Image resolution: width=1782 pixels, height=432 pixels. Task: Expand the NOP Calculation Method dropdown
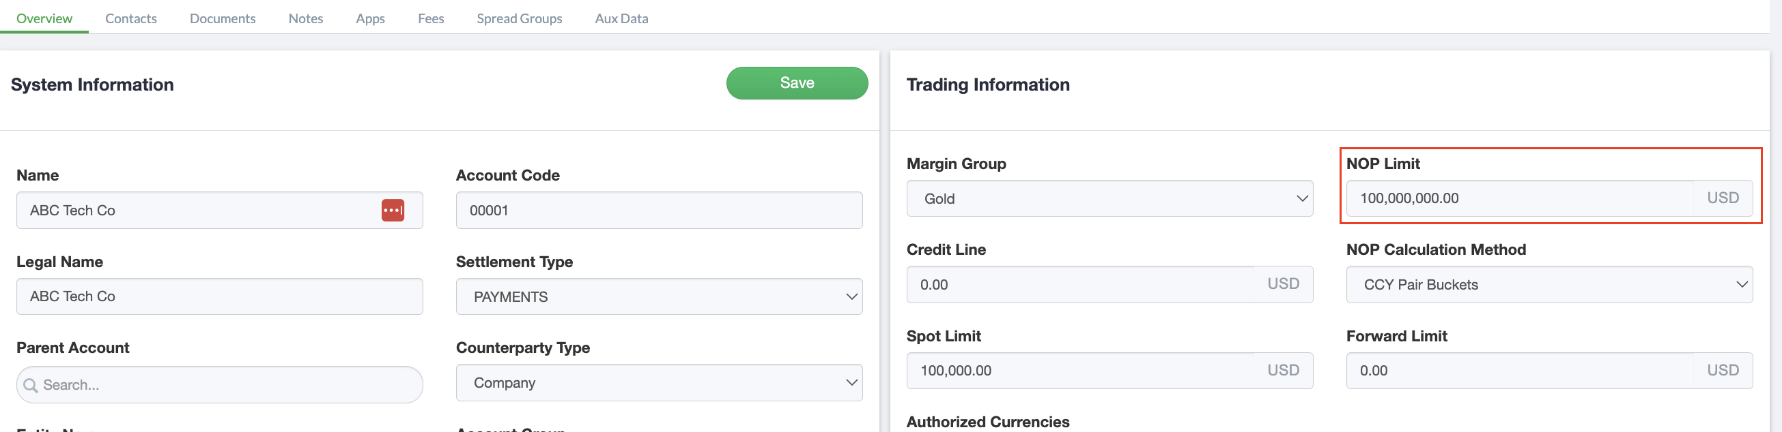click(x=1548, y=285)
